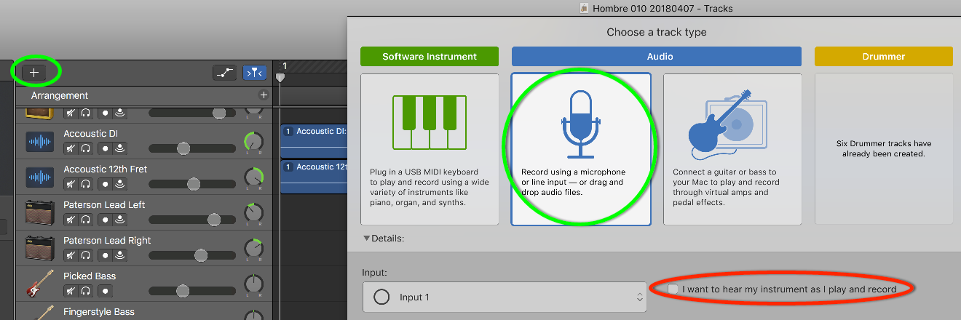Viewport: 961px width, 320px height.
Task: Select the Audio track type header
Action: tap(657, 56)
